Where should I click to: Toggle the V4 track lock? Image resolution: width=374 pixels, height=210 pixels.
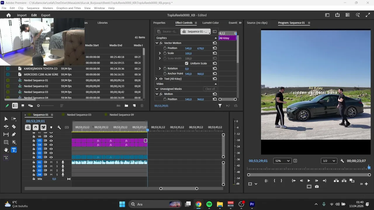[34, 145]
